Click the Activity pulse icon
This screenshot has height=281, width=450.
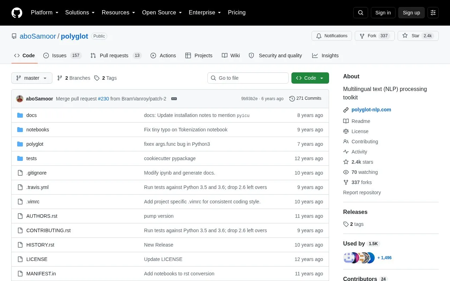coord(346,152)
